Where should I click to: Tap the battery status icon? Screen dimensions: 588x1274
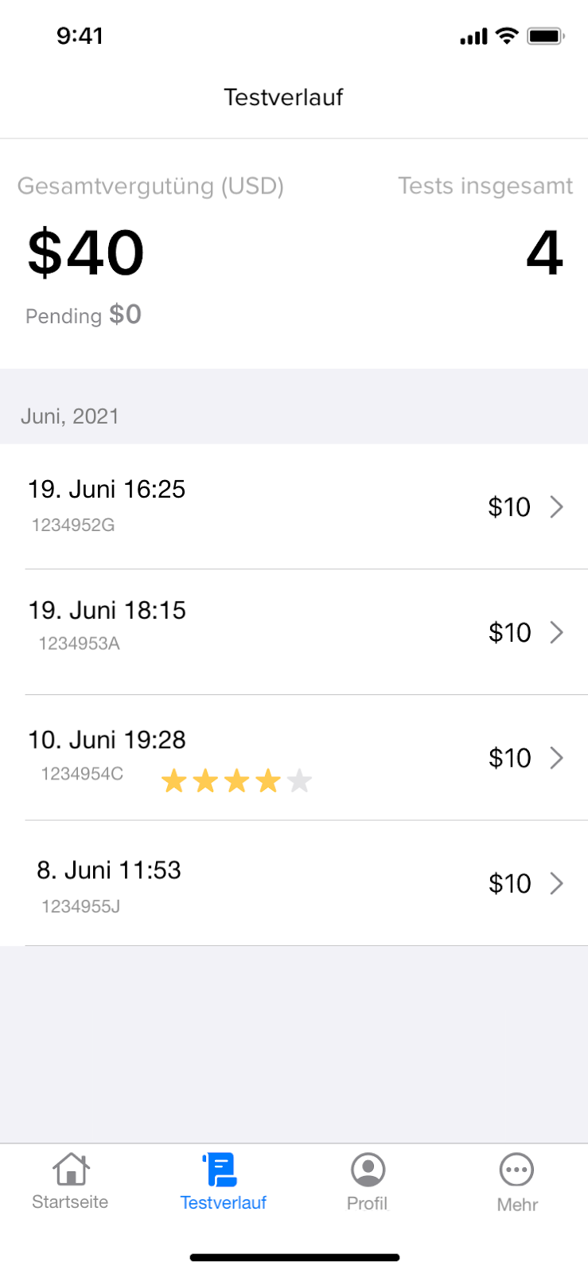click(546, 36)
